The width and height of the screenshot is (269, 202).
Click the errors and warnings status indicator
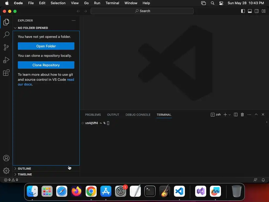pyautogui.click(x=11, y=180)
